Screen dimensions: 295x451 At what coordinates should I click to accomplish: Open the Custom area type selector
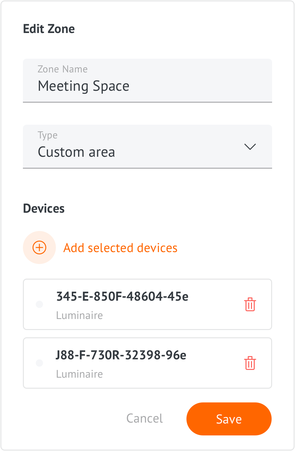point(147,146)
